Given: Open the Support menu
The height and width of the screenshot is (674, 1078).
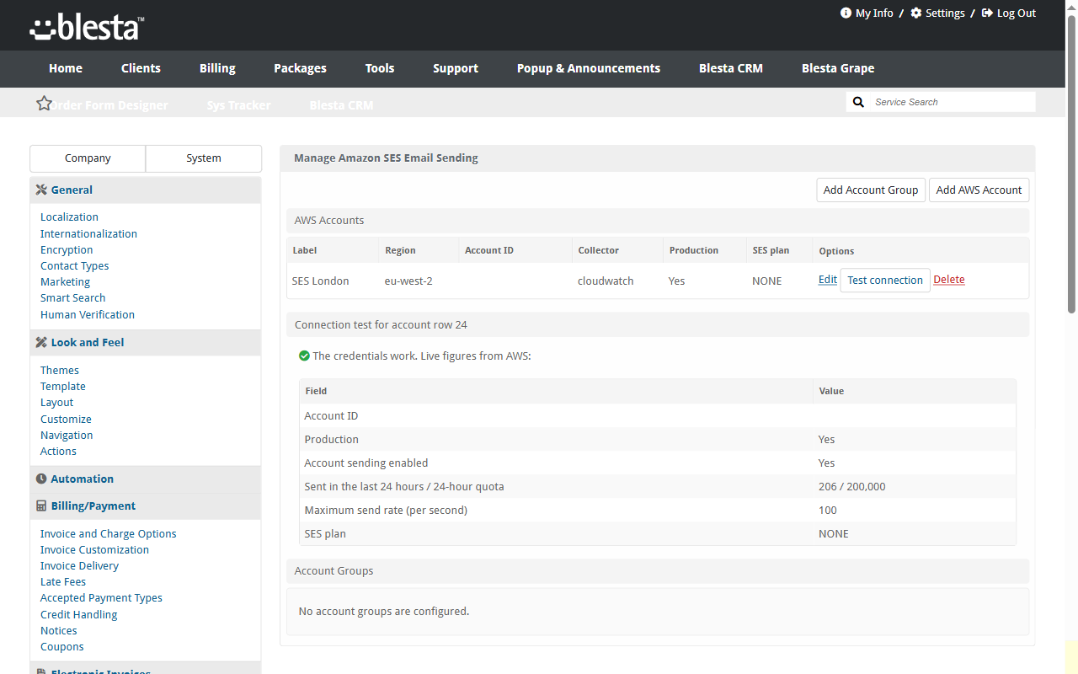Looking at the screenshot, I should pos(456,68).
